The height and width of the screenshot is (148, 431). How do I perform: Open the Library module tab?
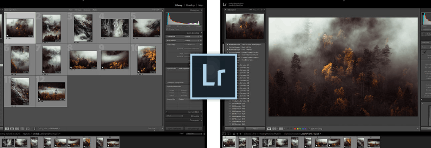(x=179, y=5)
